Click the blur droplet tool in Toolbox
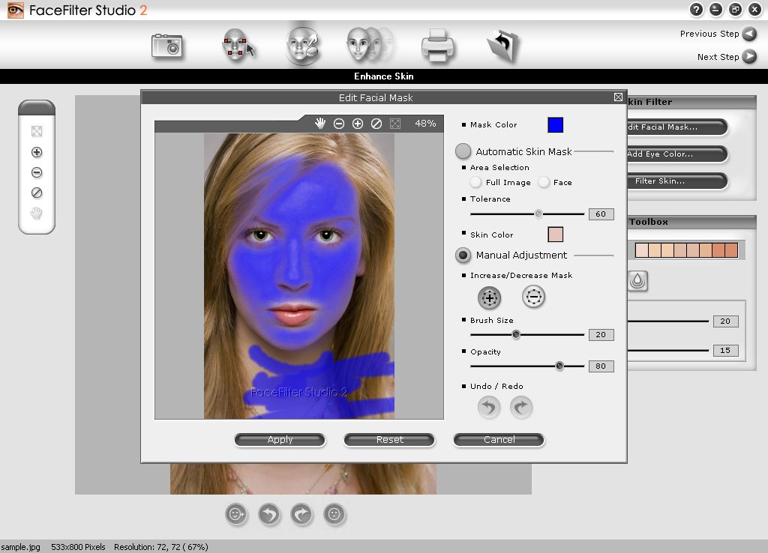768x553 pixels. click(637, 281)
